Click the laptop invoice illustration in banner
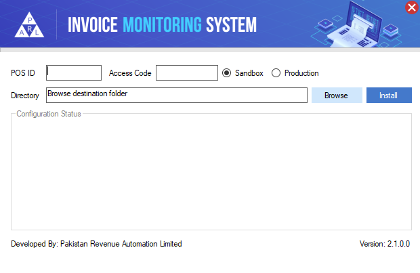Viewport: 420px width, 273px height. 358,24
